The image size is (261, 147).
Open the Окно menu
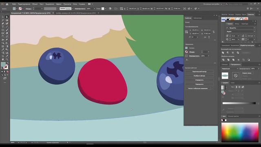click(75, 4)
